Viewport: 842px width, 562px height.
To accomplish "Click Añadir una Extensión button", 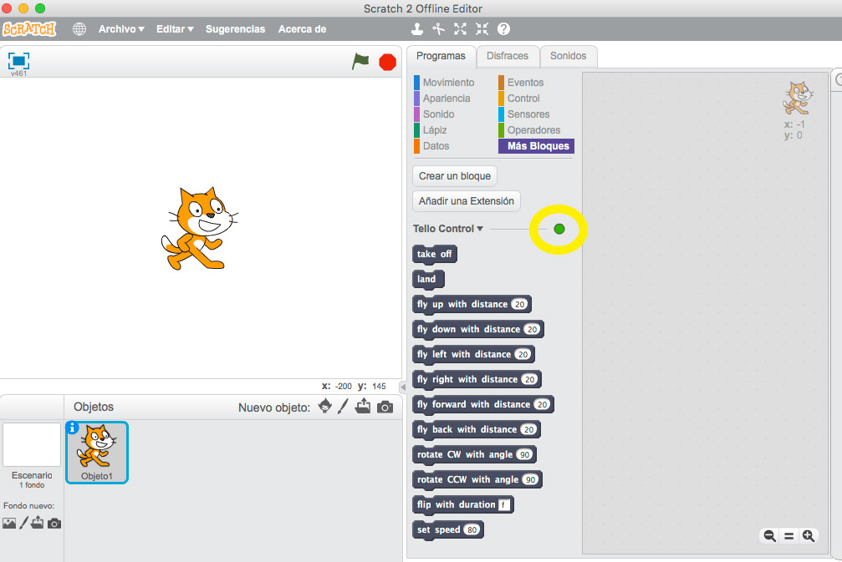I will pos(467,201).
